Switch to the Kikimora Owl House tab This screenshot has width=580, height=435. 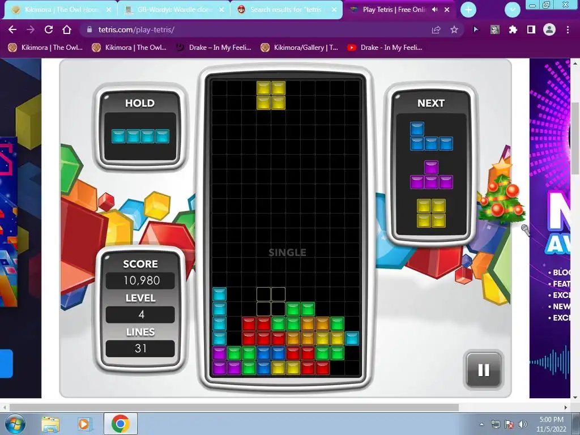coord(61,10)
